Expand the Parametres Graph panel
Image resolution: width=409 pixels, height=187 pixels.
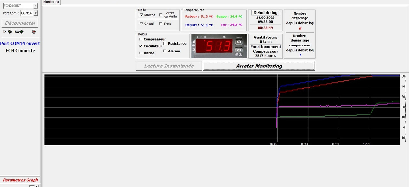tap(20, 180)
